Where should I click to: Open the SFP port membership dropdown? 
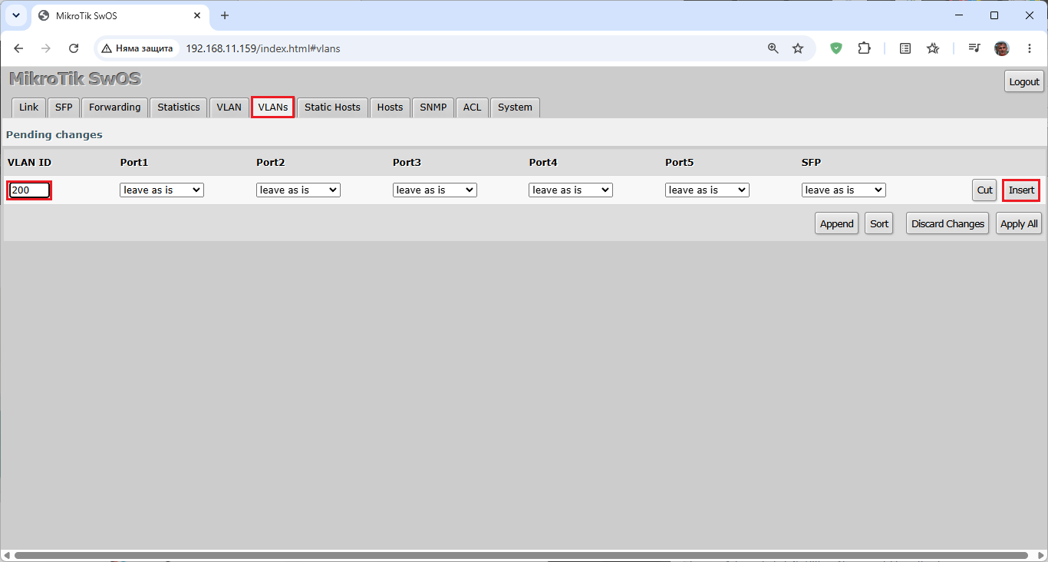coord(844,190)
